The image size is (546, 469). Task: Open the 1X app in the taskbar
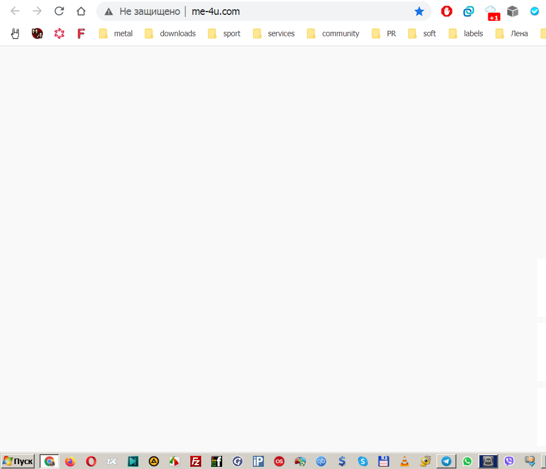click(112, 461)
